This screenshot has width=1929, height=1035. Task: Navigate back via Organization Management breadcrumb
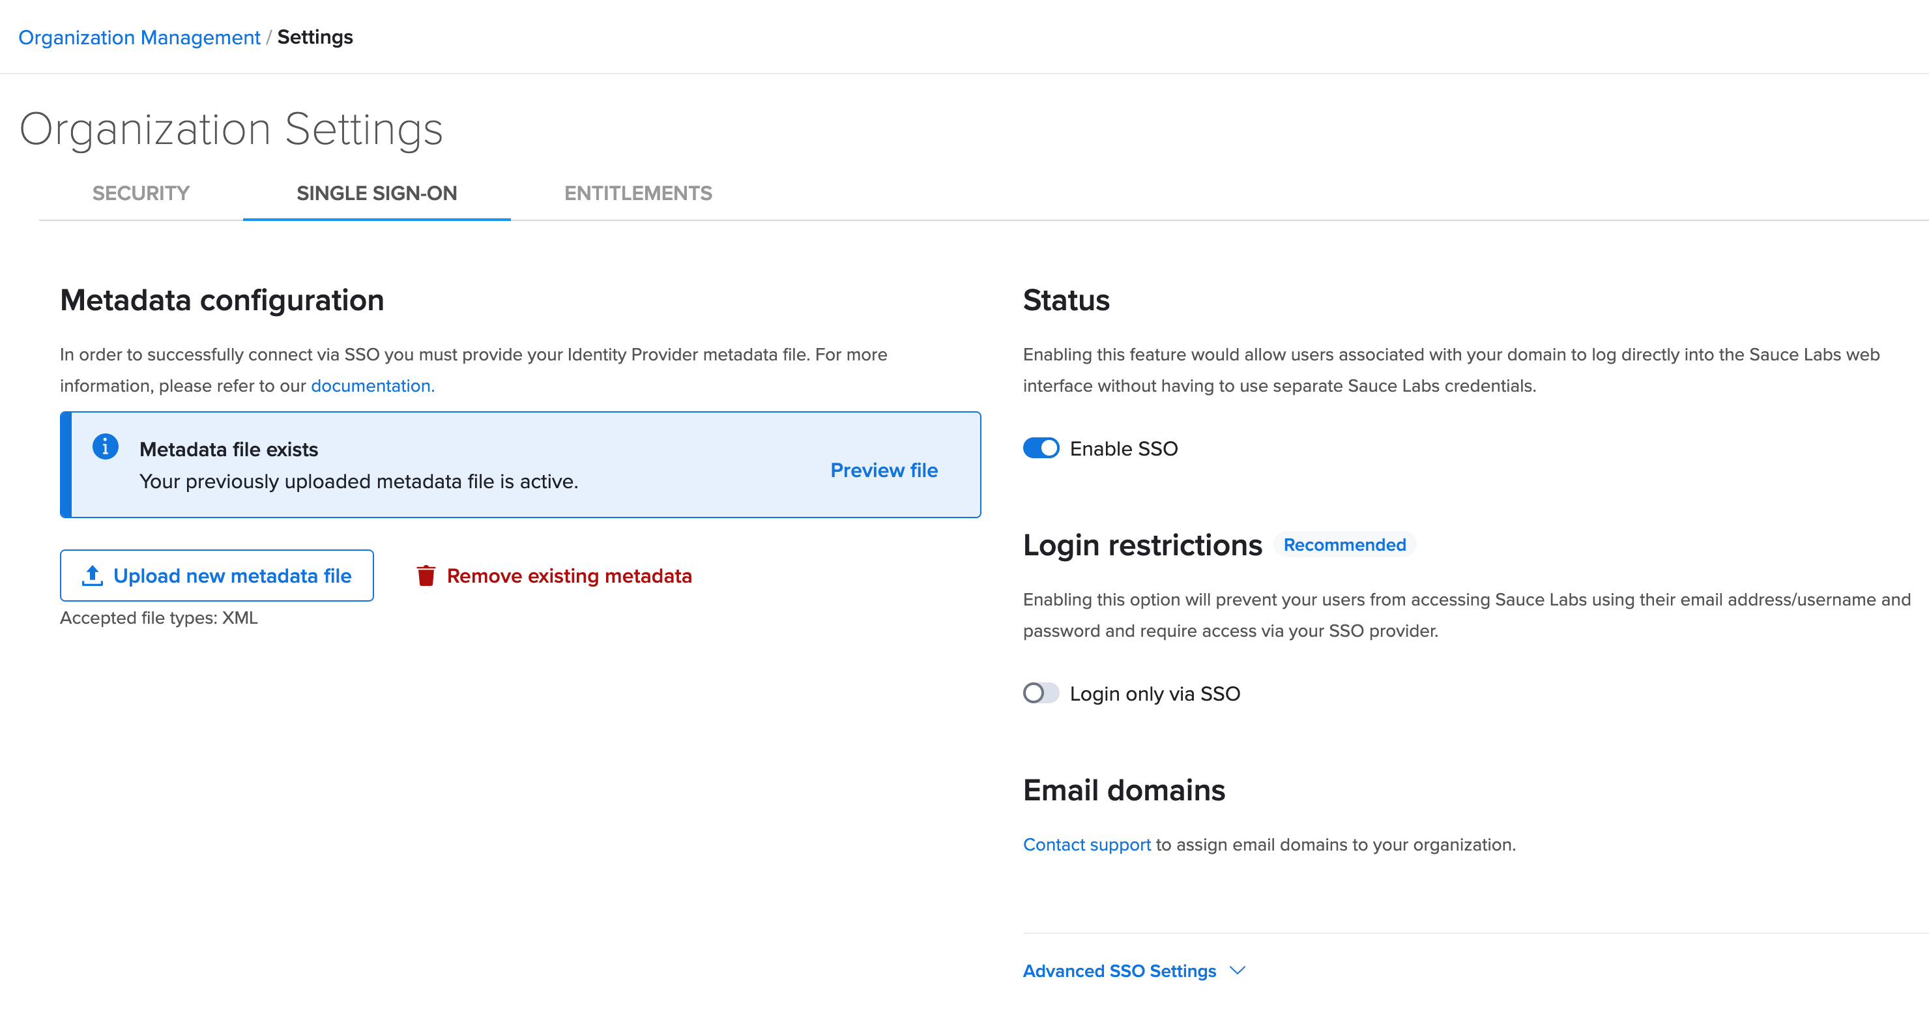139,36
